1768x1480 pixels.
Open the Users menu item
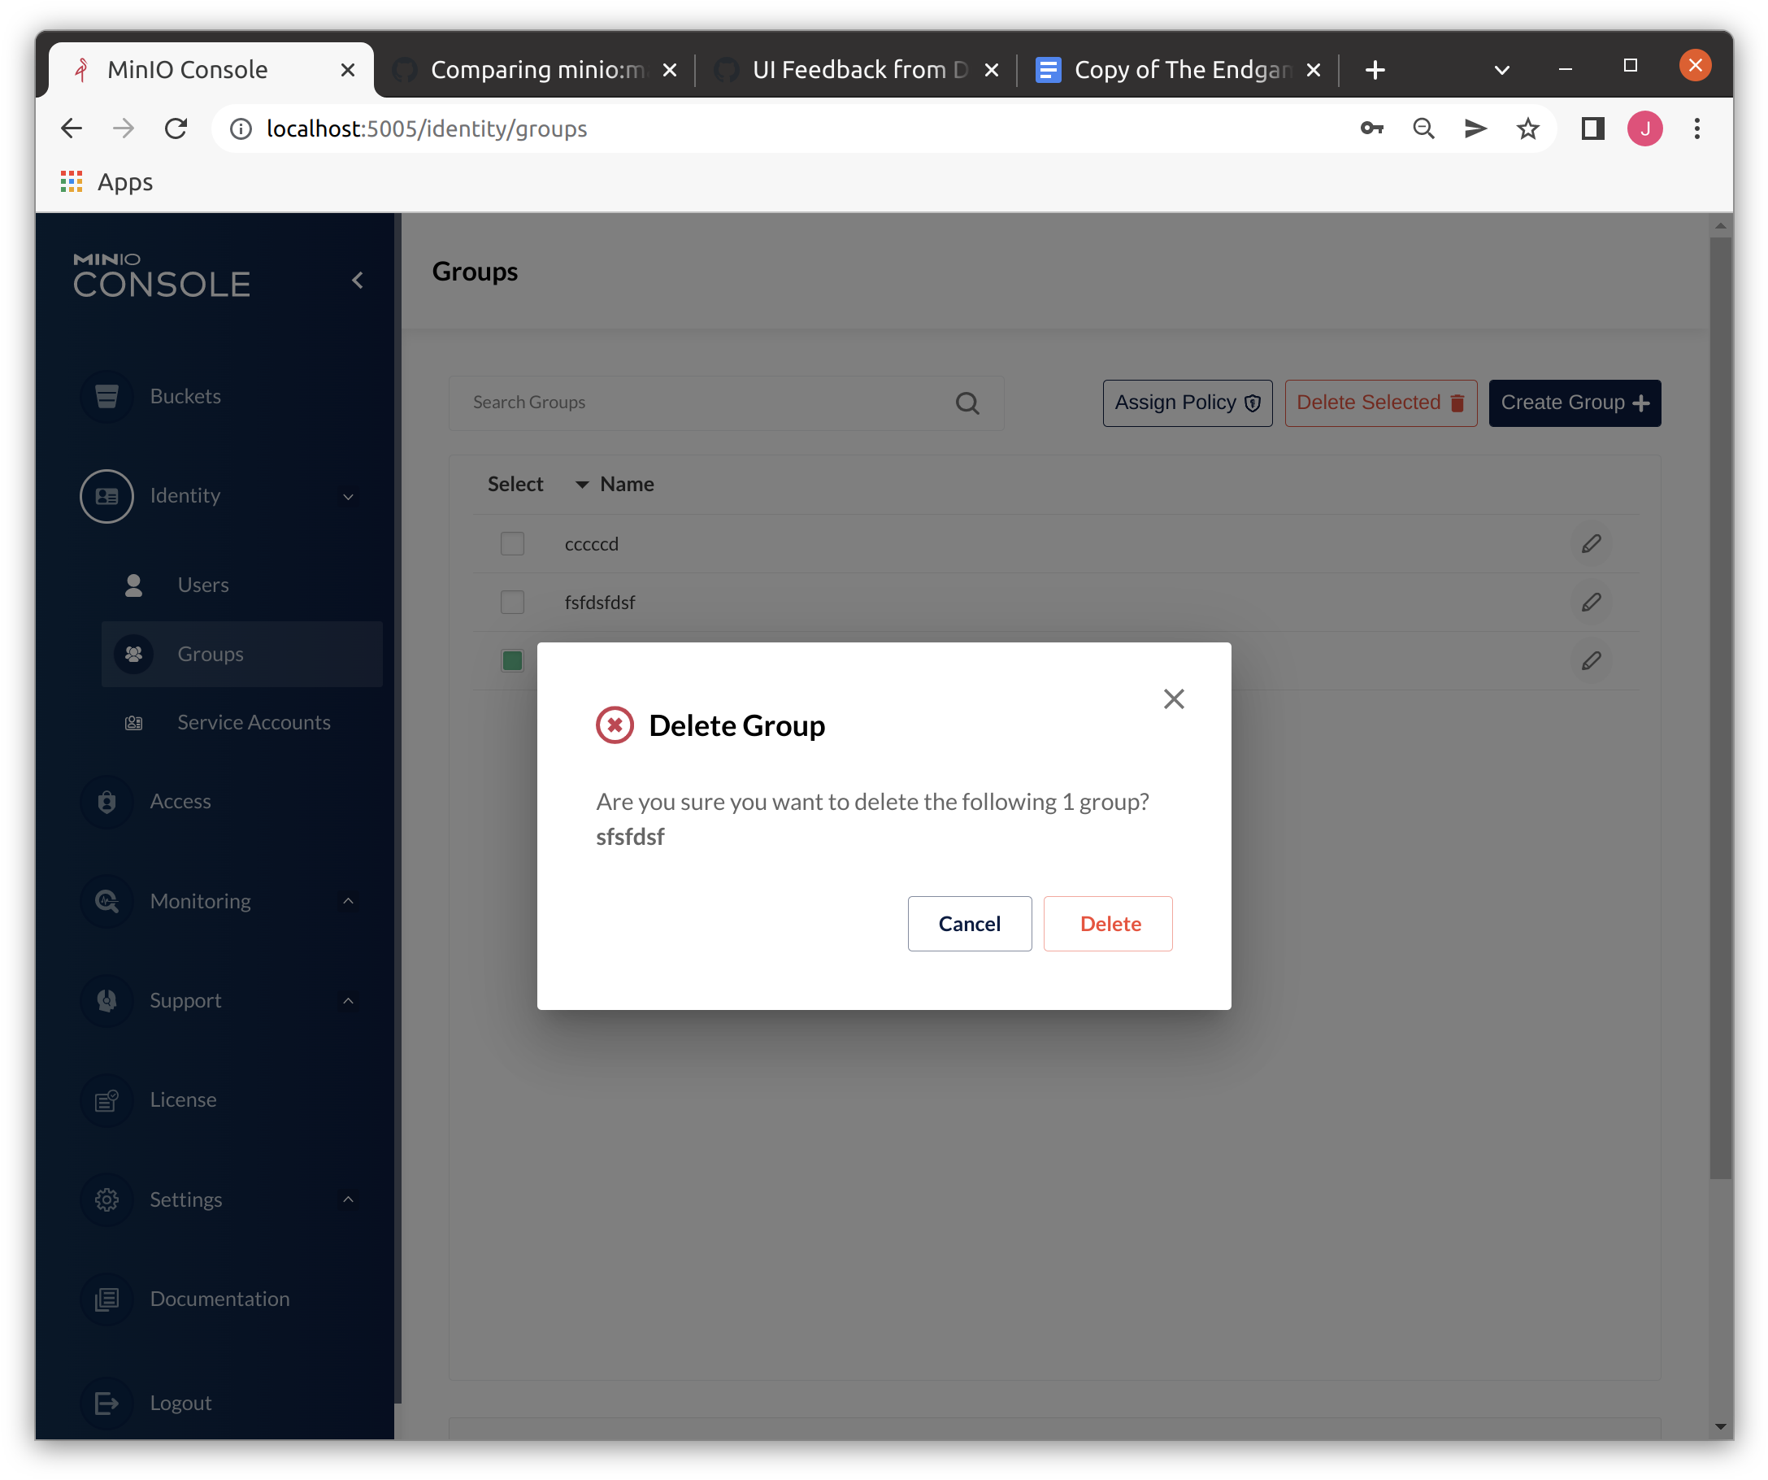203,585
